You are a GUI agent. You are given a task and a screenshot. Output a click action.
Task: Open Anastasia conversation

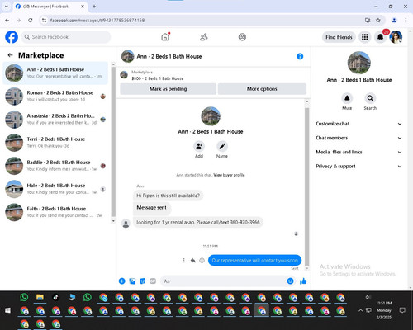[55, 120]
